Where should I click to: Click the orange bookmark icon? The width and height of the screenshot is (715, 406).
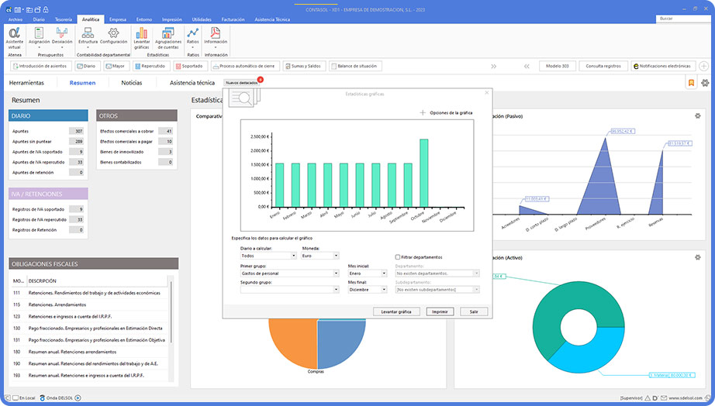coord(691,83)
